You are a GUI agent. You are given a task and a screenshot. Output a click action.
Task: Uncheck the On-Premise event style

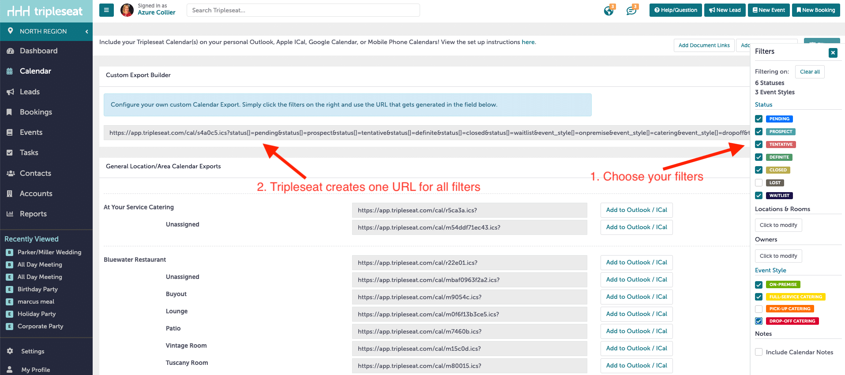[759, 285]
